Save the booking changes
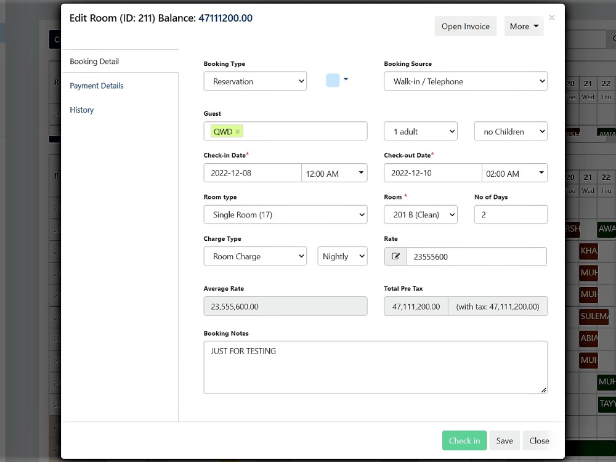 tap(504, 440)
